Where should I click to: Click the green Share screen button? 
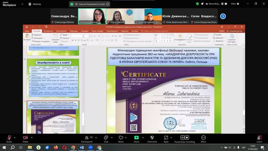(x=136, y=138)
